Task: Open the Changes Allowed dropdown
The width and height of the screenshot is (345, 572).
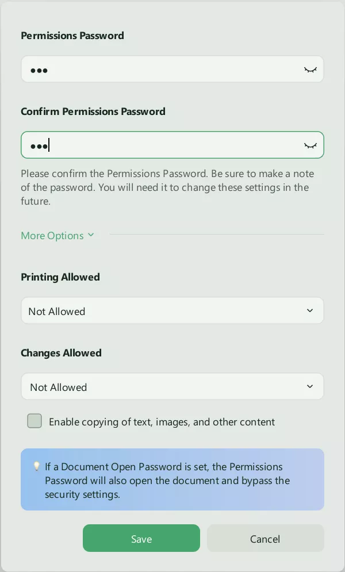Action: tap(172, 386)
